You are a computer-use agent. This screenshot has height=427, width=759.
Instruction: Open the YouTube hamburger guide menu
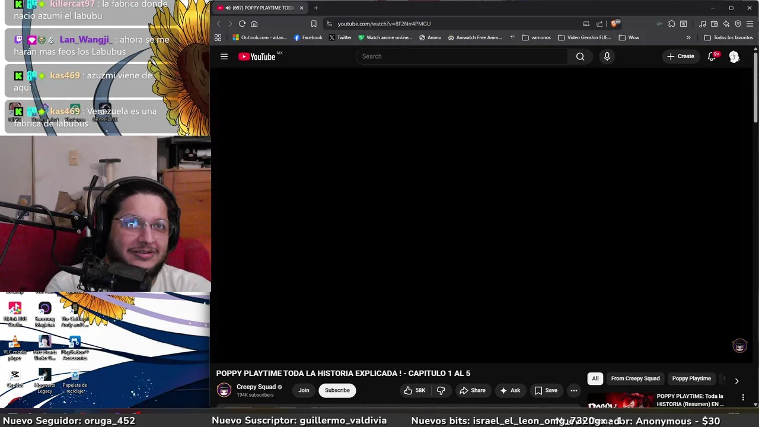pyautogui.click(x=224, y=56)
